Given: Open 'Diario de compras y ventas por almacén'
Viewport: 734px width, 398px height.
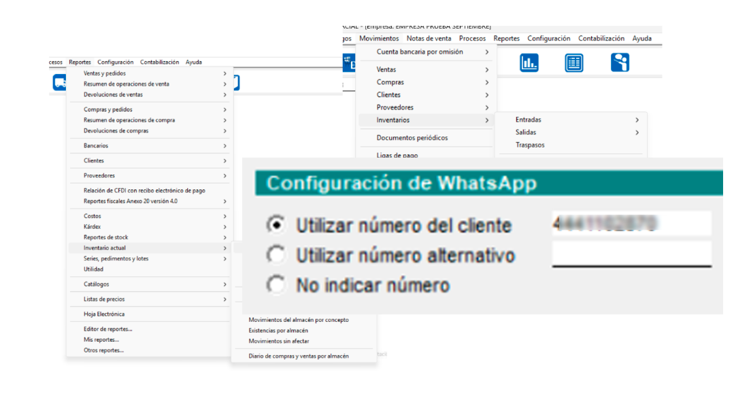Looking at the screenshot, I should (x=299, y=356).
